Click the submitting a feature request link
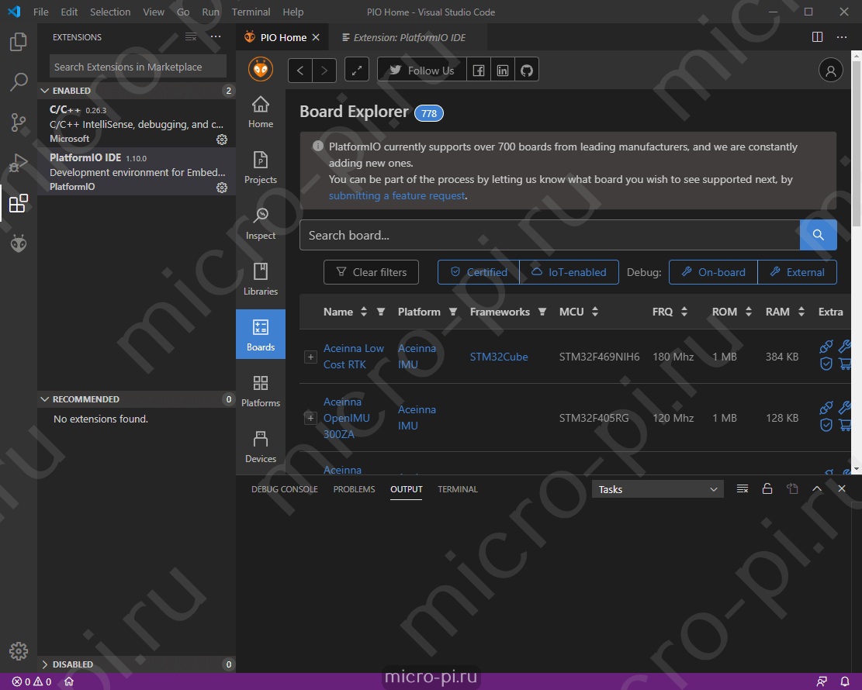The image size is (862, 690). pos(396,195)
